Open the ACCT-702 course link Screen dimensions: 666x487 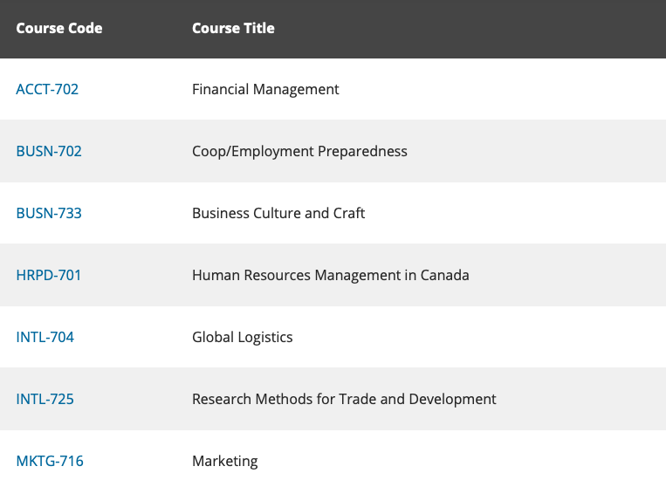click(47, 89)
